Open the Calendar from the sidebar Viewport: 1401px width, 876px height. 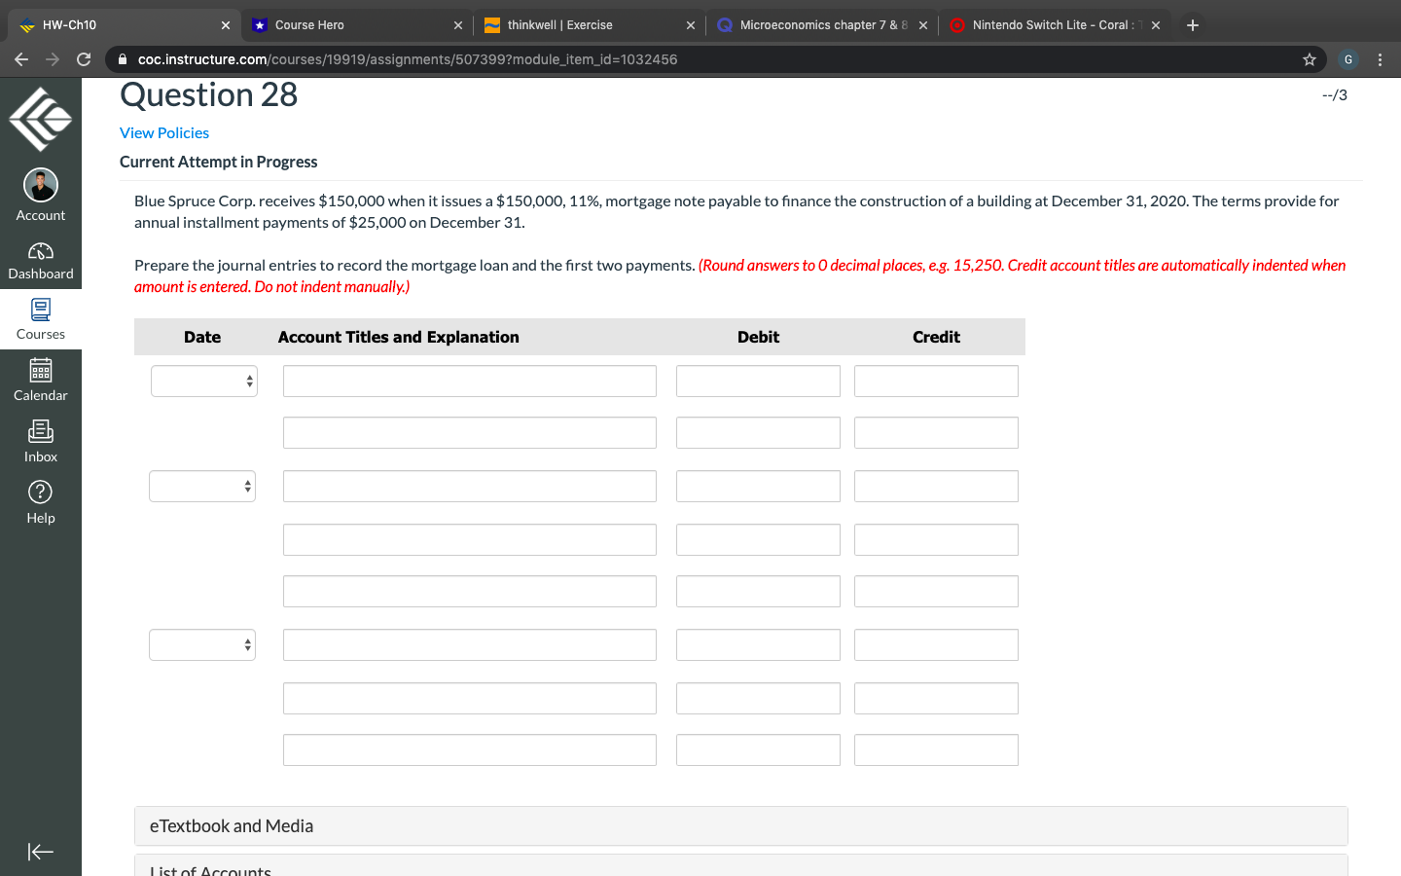pyautogui.click(x=40, y=380)
